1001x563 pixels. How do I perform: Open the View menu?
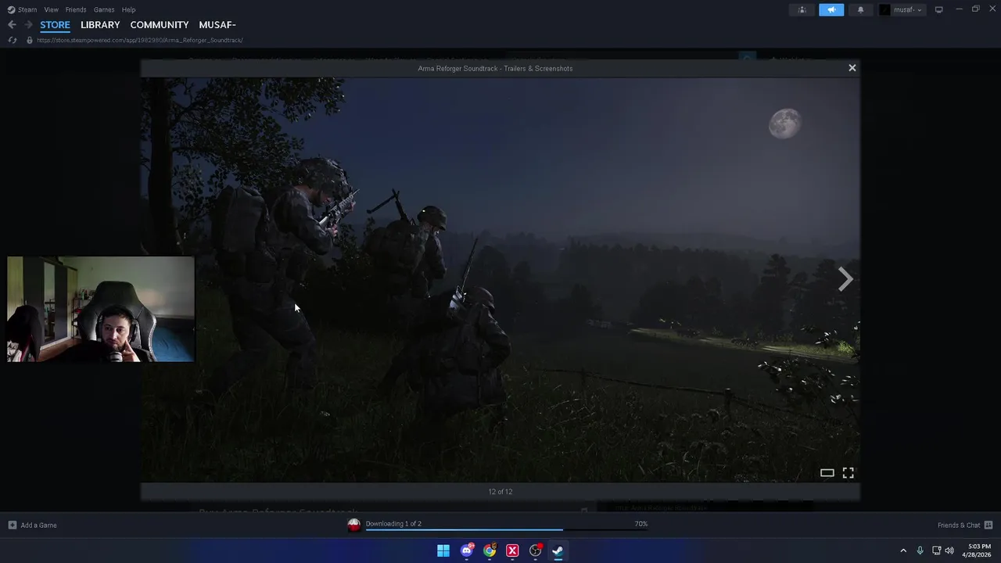51,9
